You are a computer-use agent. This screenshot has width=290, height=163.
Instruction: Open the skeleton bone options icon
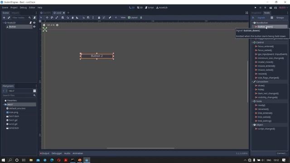(110, 18)
